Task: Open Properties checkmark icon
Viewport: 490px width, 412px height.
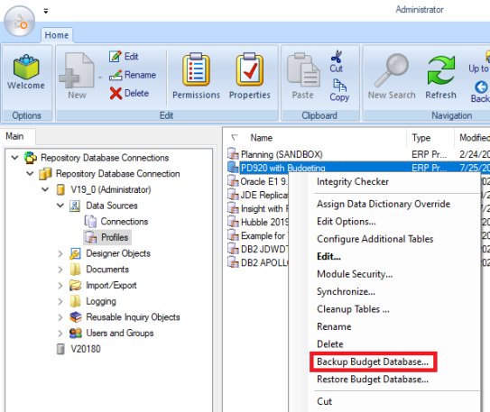Action: [x=250, y=69]
